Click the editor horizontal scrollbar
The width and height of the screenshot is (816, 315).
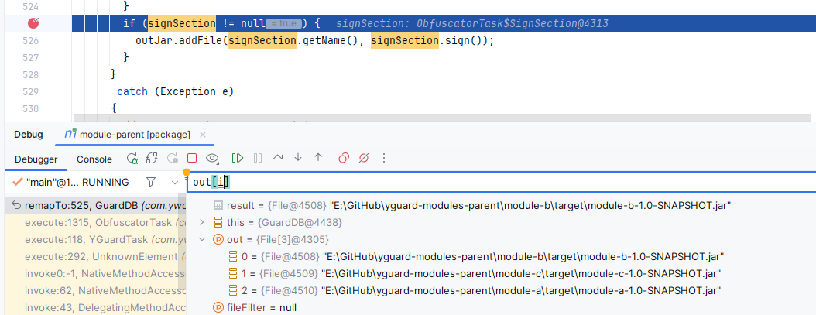point(442,118)
